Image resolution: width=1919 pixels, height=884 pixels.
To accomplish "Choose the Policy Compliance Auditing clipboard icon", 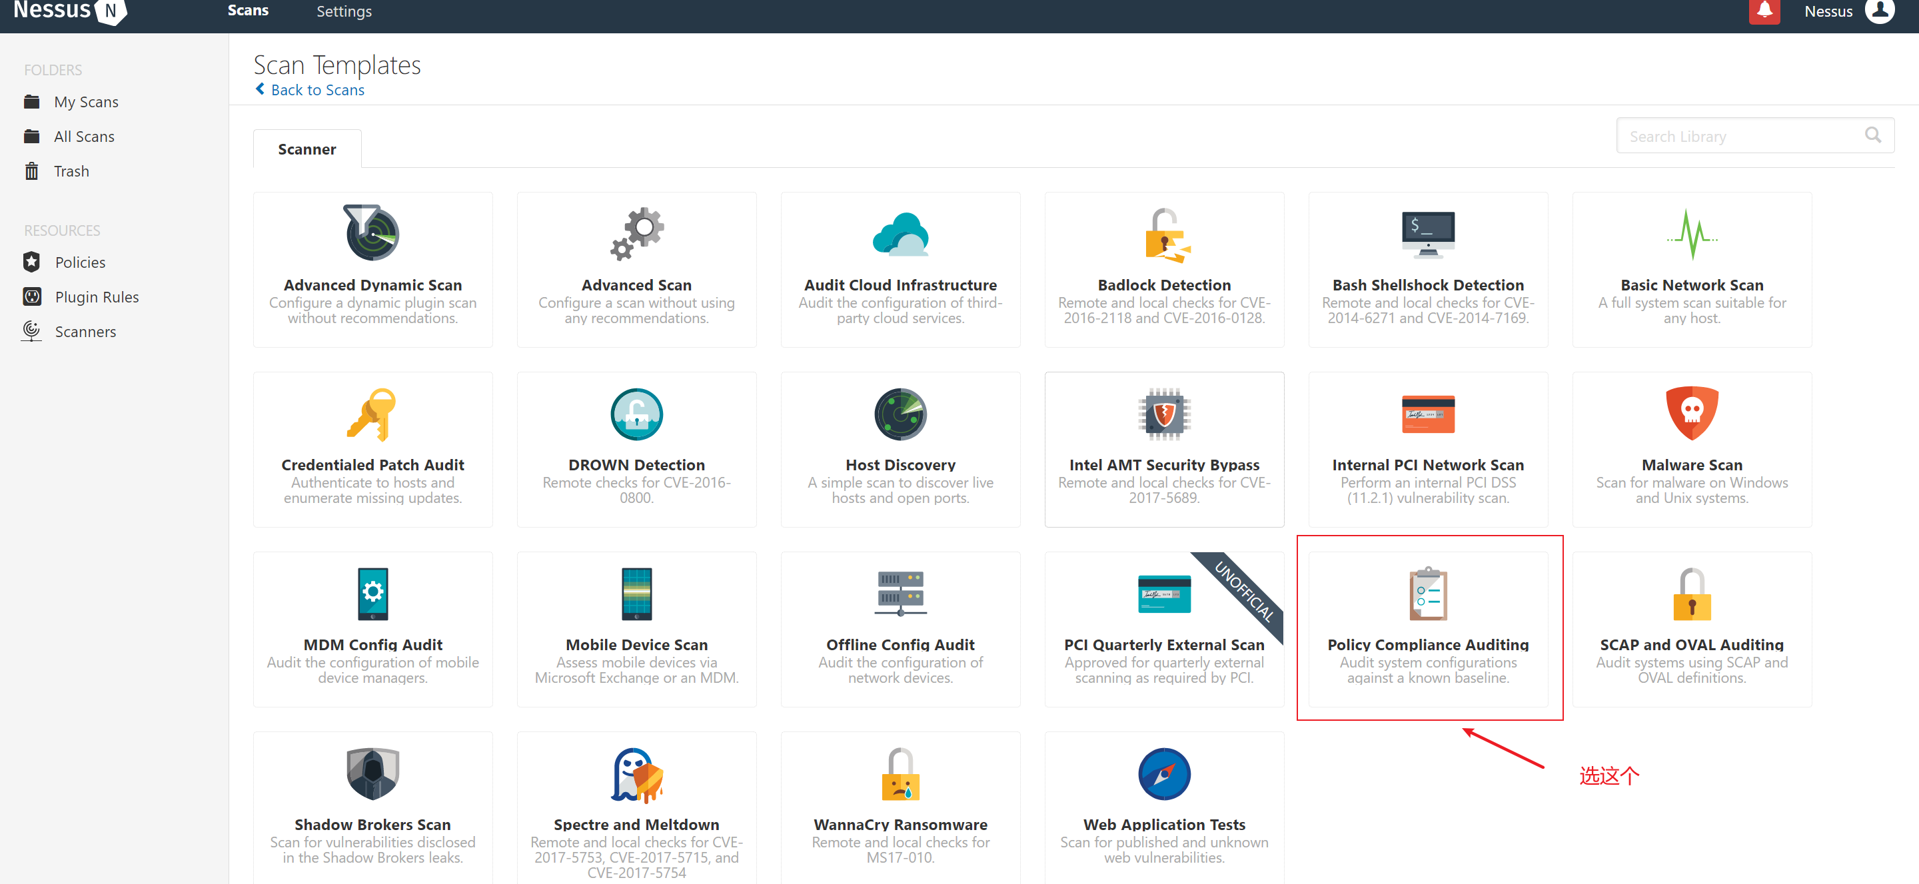I will click(x=1428, y=594).
